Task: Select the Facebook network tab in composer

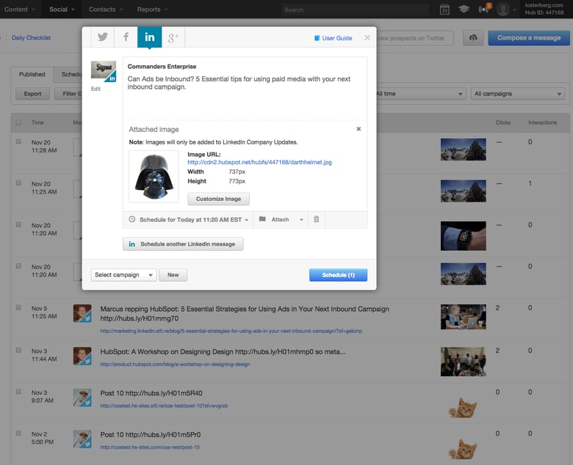Action: (x=126, y=37)
